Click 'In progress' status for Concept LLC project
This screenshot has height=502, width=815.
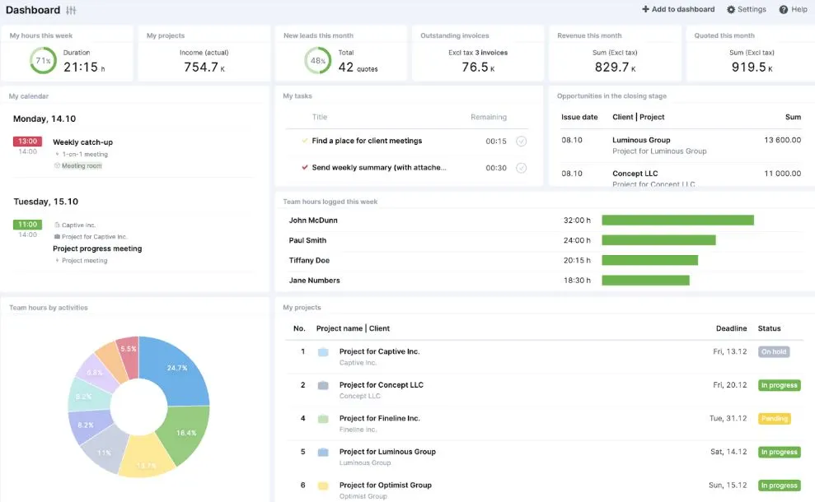(779, 385)
